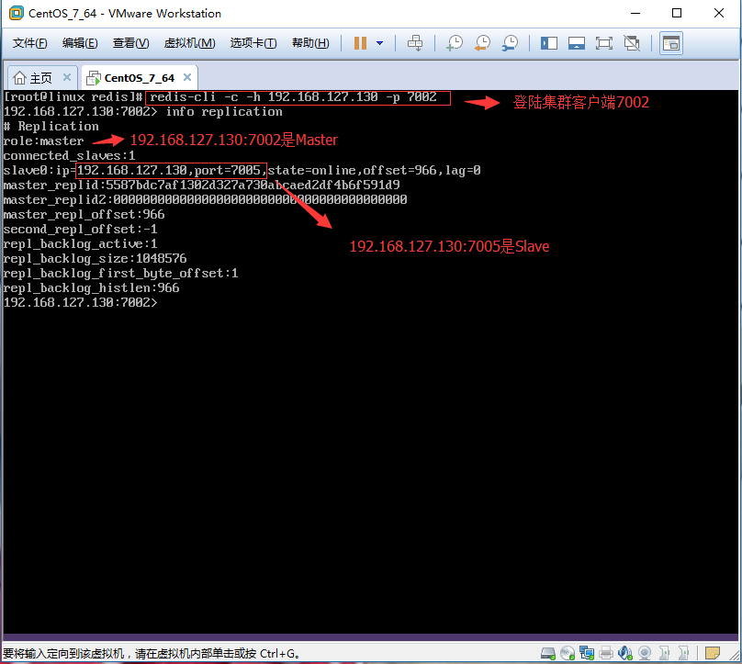Open the message log note icon

(x=713, y=654)
